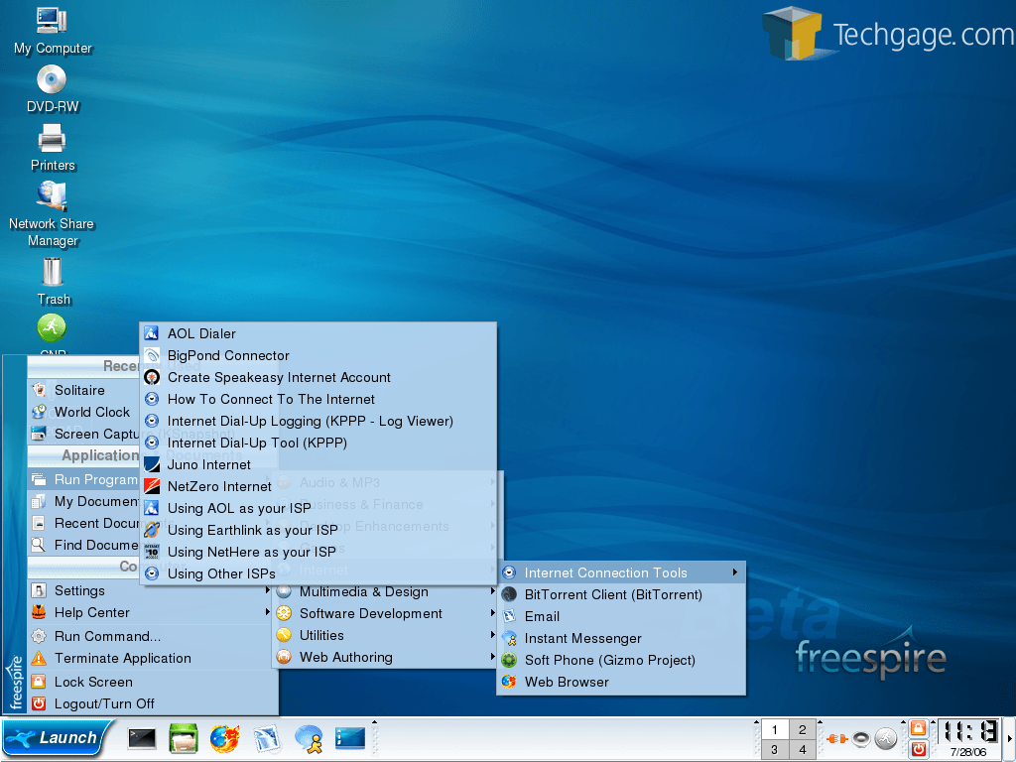Open Instant Messenger menu entry
Screen dimensions: 1016x762
pyautogui.click(x=621, y=639)
